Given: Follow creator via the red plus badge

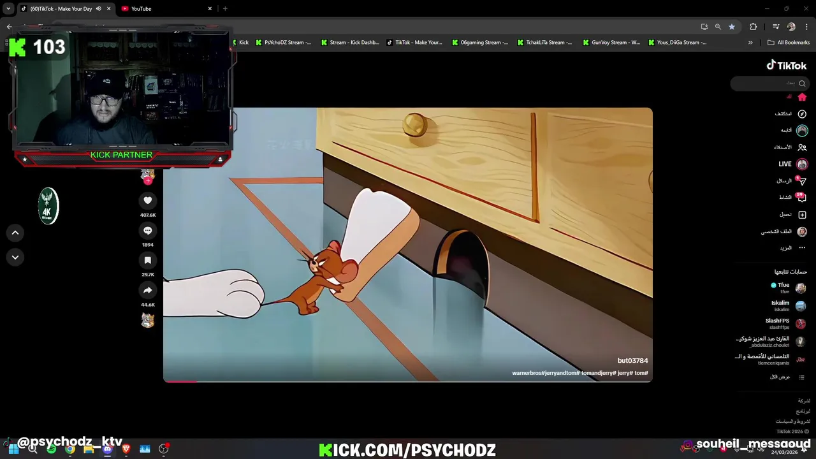Looking at the screenshot, I should coord(148,181).
